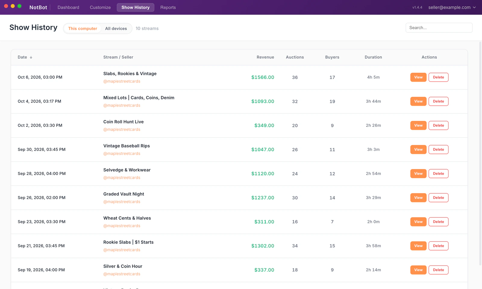Viewport: 482px width, 289px height.
Task: Open seller link under Silver & Coin Hour
Action: [x=122, y=274]
